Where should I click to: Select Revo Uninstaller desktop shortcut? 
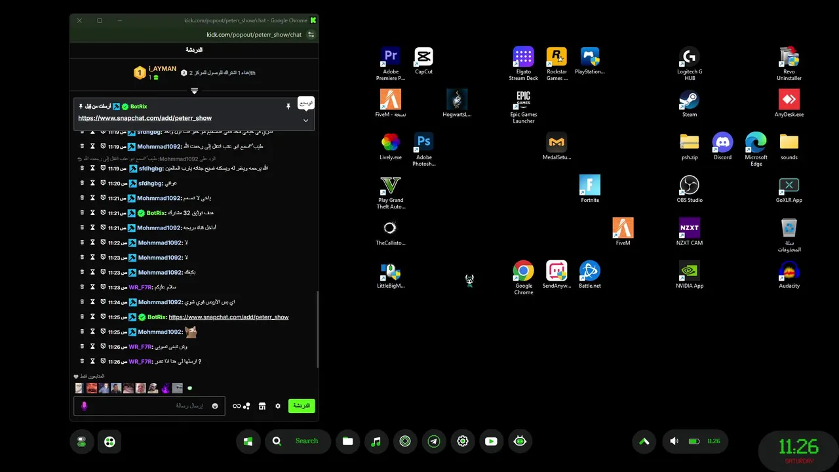coord(789,64)
